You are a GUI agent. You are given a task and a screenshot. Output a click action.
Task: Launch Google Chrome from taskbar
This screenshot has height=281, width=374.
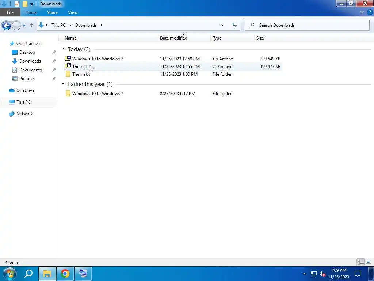tap(65, 274)
